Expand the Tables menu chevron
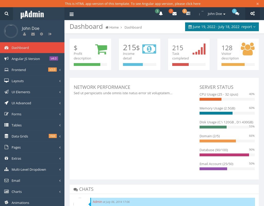The width and height of the screenshot is (264, 206). (x=60, y=125)
